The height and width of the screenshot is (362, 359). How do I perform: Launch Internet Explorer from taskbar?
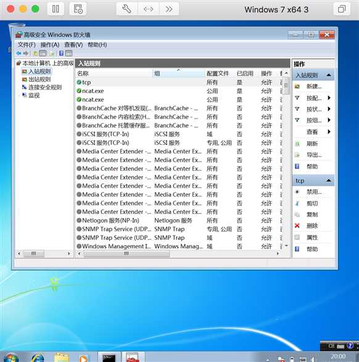tap(38, 358)
